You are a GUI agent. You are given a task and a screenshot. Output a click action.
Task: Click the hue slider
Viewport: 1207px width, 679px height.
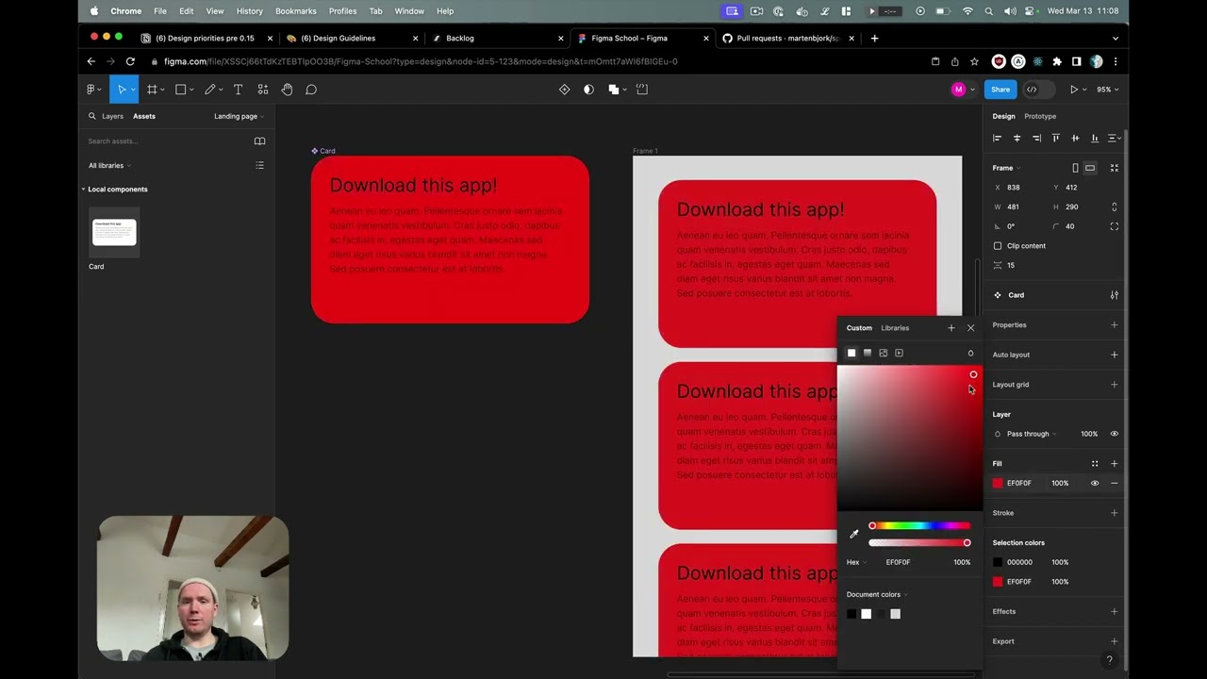919,526
